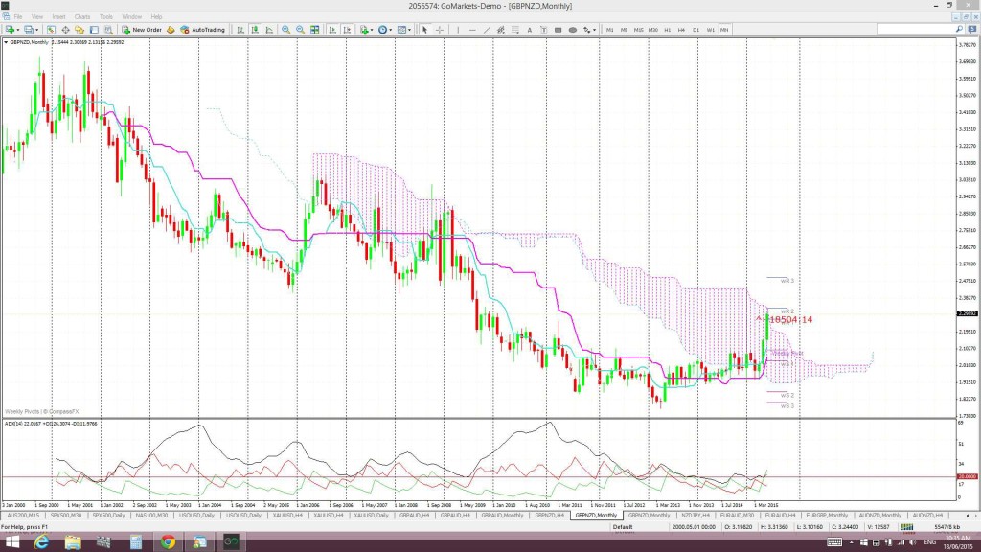
Task: Open the Insert menu
Action: [x=58, y=17]
